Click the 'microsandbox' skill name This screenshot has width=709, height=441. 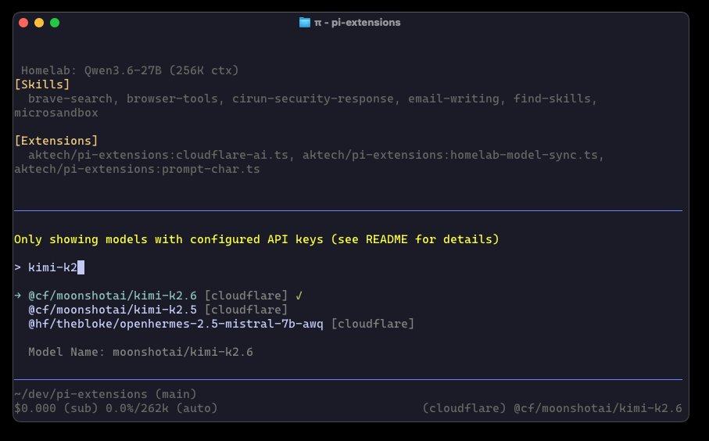[56, 113]
